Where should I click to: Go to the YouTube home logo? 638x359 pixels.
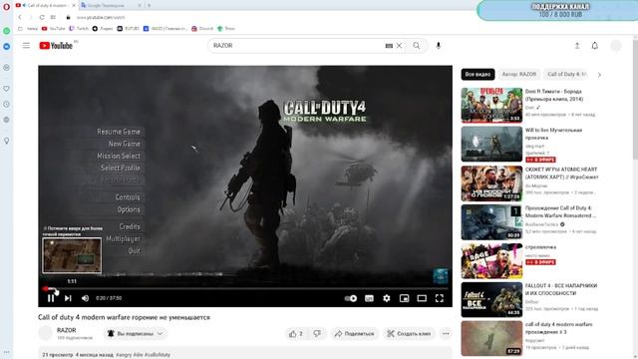pos(56,46)
